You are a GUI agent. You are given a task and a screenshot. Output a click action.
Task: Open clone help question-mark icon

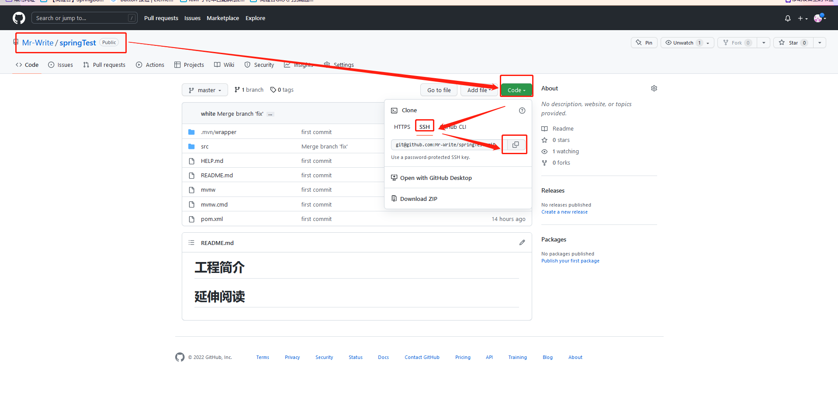point(522,110)
